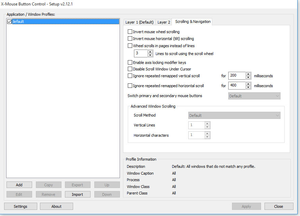
Task: Enable Invert mouse wheel scrolling
Action: pyautogui.click(x=130, y=31)
